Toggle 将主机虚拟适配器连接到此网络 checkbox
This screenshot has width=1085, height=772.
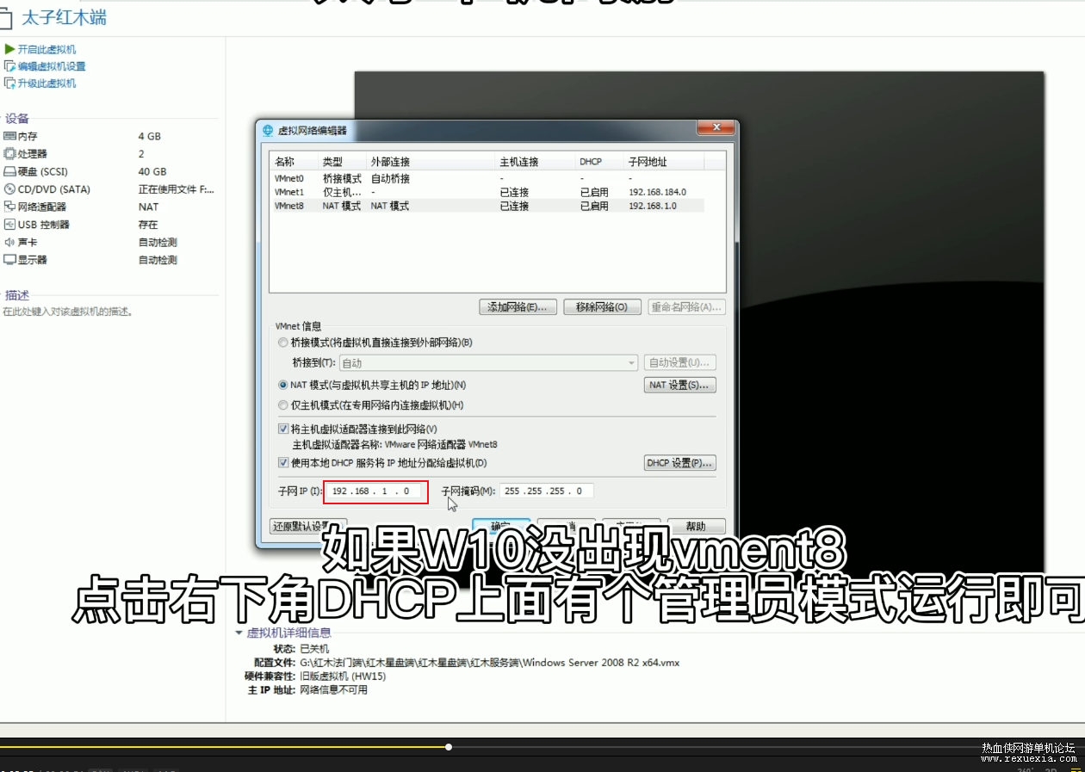point(283,429)
